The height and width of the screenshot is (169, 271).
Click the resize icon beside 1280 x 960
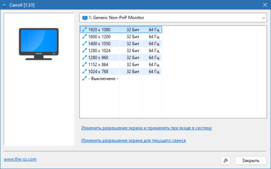85,57
